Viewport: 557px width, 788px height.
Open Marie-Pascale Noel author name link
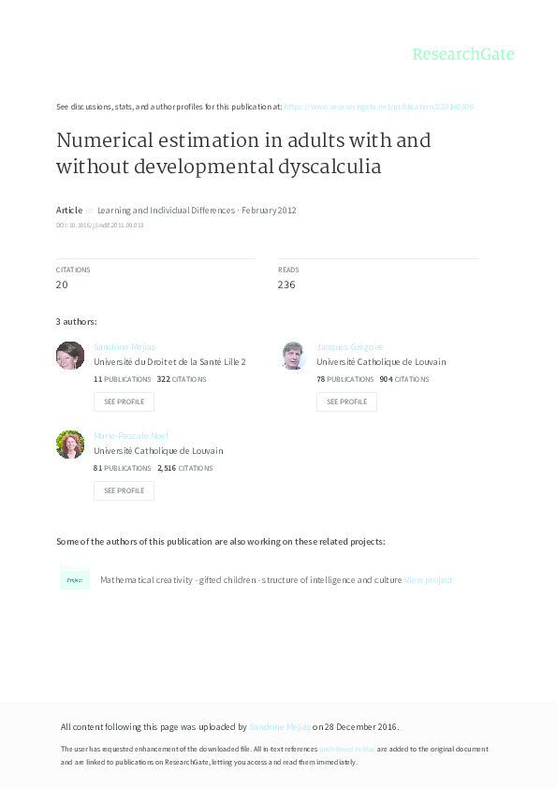(131, 436)
